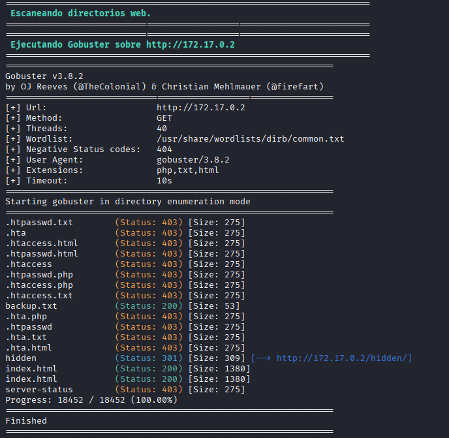The image size is (449, 438).
Task: Click the Escaneando directorios web heading
Action: click(80, 13)
